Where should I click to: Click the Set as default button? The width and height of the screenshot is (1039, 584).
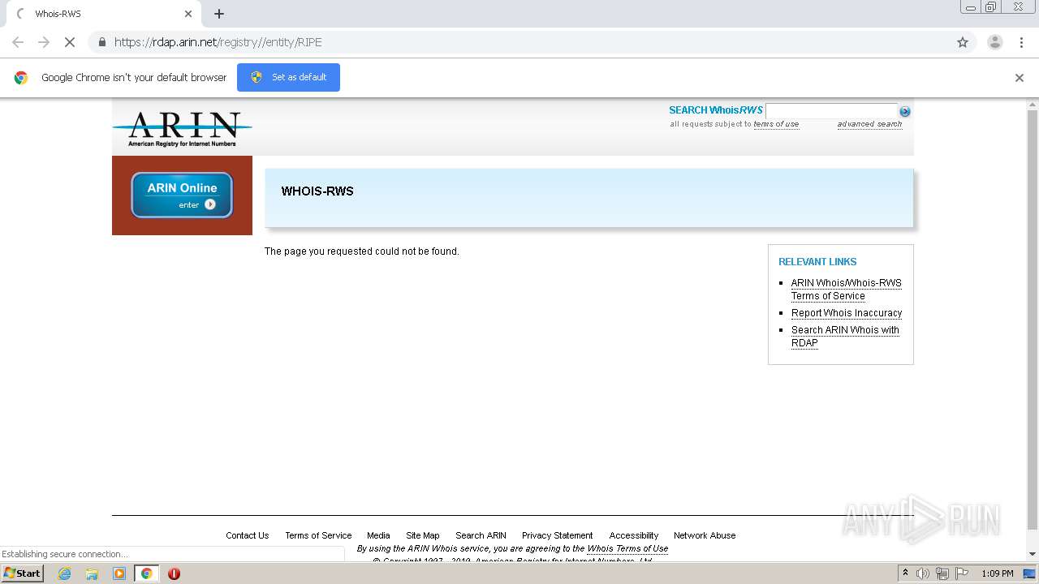288,77
